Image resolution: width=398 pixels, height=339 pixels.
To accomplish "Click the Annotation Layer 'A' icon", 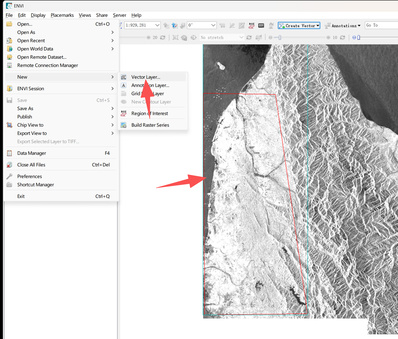I will [x=124, y=85].
